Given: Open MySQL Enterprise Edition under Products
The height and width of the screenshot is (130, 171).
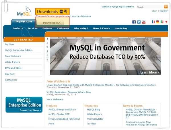Looking at the screenshot, I should click(x=62, y=110).
